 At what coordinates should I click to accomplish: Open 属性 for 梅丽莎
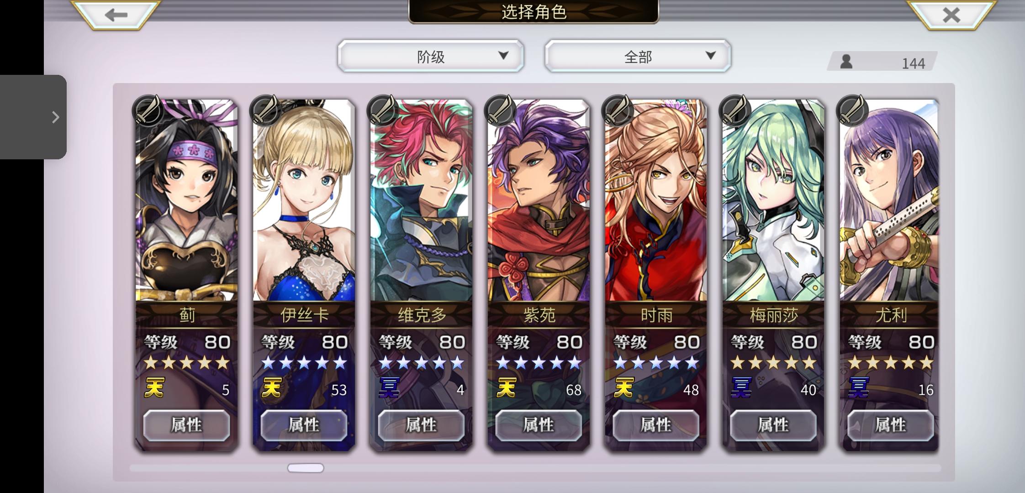click(x=773, y=425)
